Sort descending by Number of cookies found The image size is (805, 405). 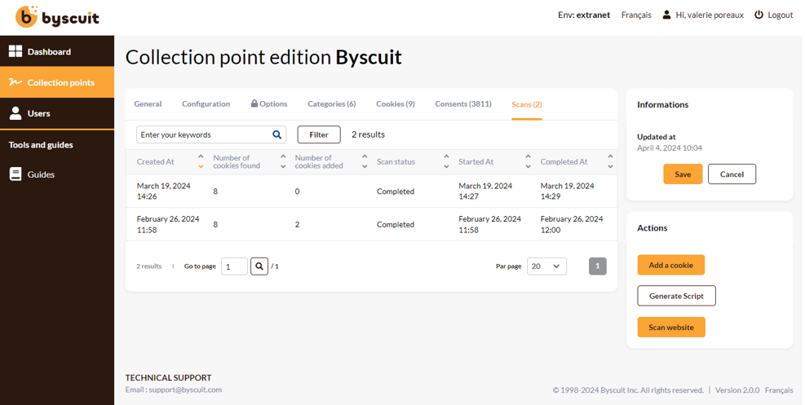pyautogui.click(x=283, y=166)
